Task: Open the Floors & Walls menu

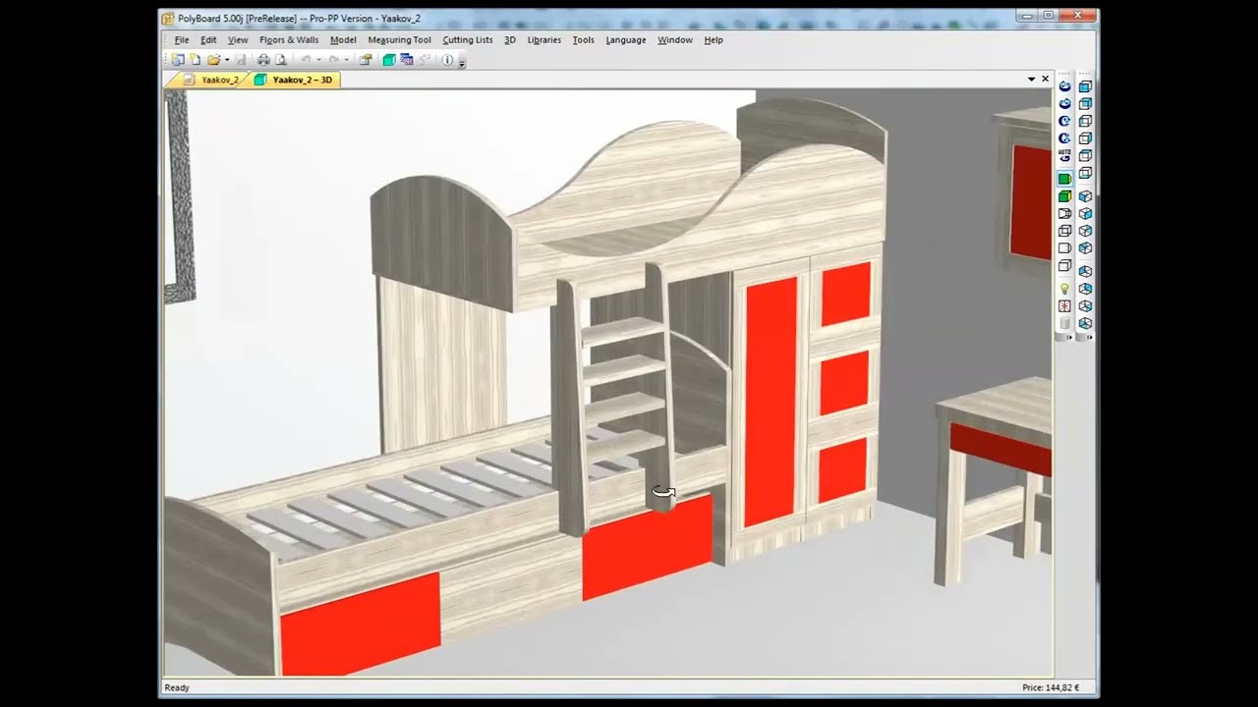Action: [x=289, y=40]
